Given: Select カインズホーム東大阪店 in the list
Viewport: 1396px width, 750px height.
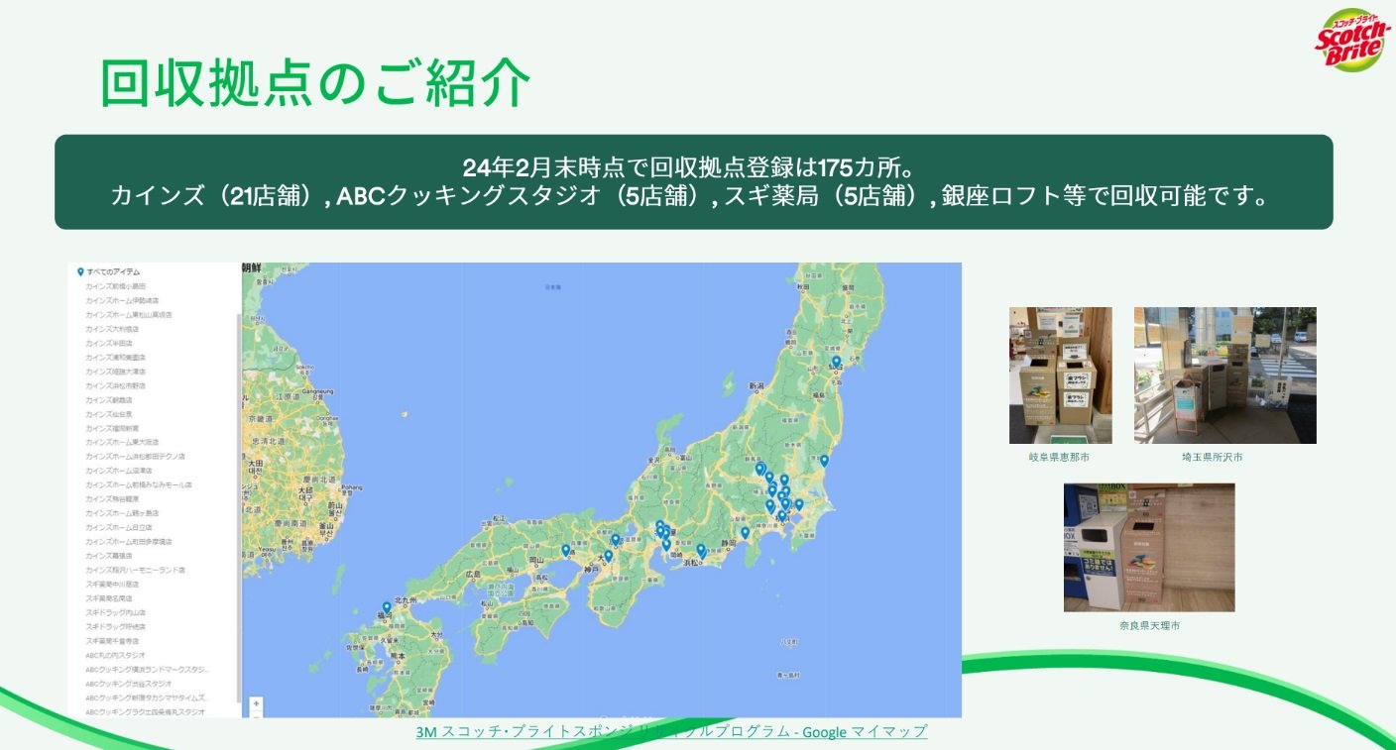Looking at the screenshot, I should coord(122,442).
